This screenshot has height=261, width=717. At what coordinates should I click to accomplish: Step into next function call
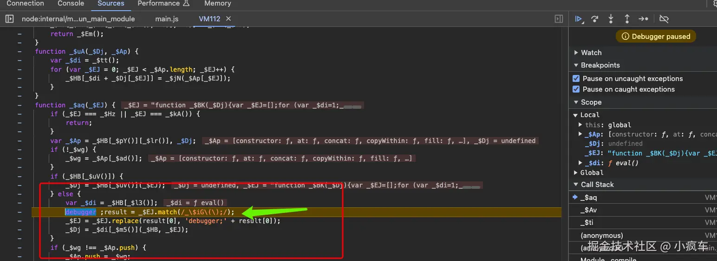[611, 19]
